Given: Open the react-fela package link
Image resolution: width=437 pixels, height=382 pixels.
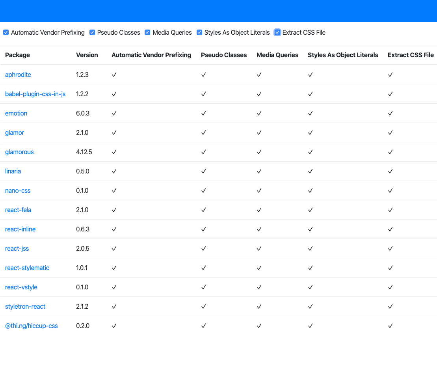Looking at the screenshot, I should (18, 210).
